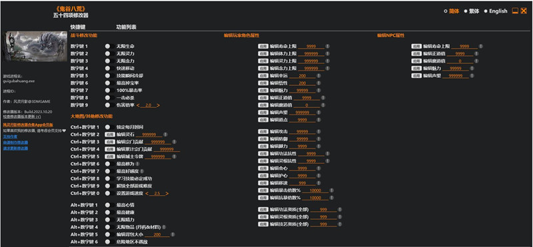Click the mini-mode window icon beside English
Image resolution: width=533 pixels, height=247 pixels.
click(515, 11)
